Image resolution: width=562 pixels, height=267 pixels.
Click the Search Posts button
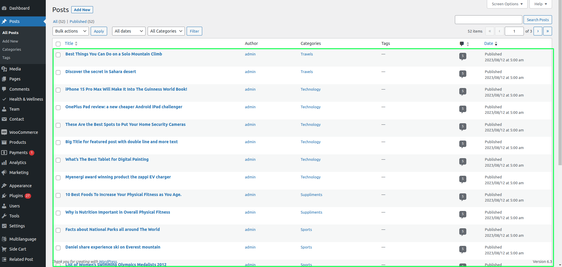tap(538, 20)
